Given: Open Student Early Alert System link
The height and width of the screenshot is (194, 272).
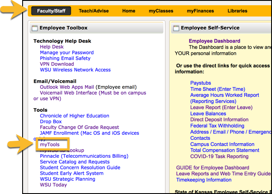Looking at the screenshot, I should pyautogui.click(x=72, y=174).
